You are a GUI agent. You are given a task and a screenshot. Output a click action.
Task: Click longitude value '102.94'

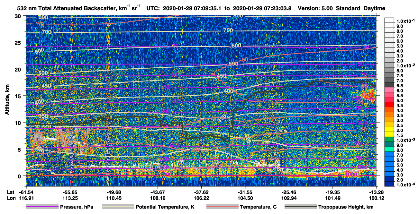pyautogui.click(x=289, y=198)
